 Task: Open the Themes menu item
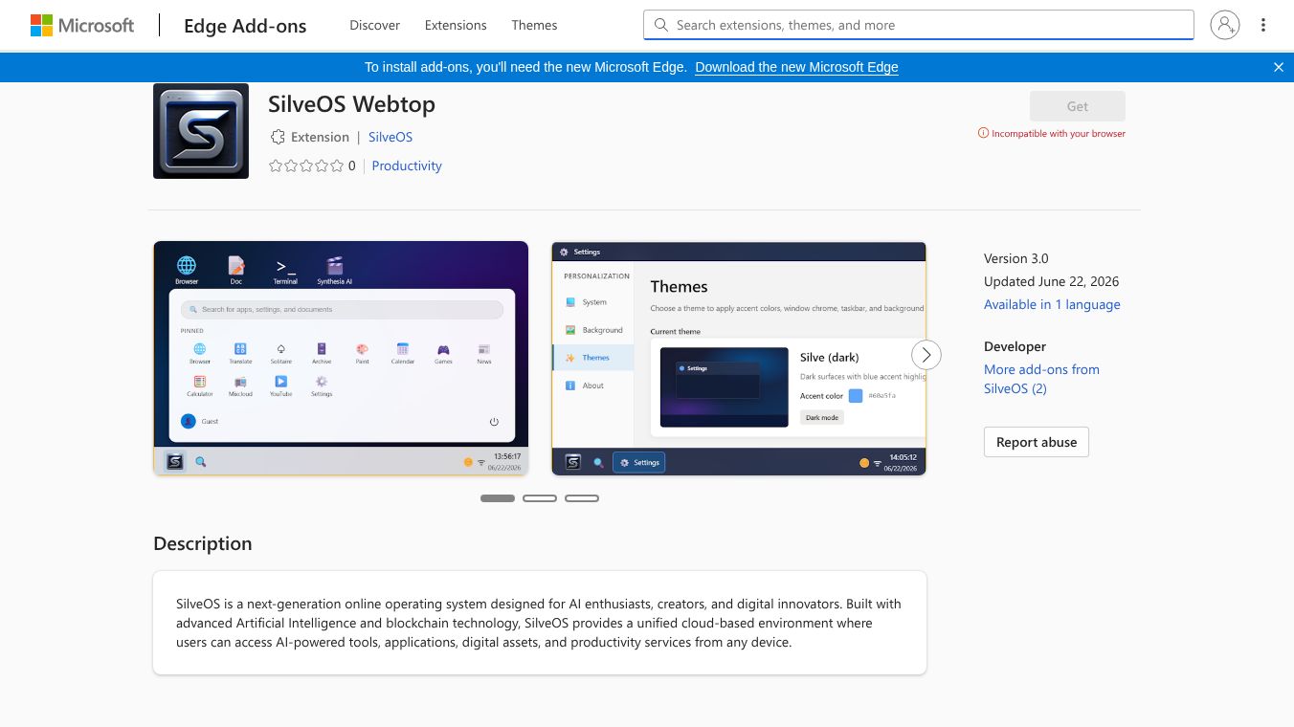pos(534,26)
